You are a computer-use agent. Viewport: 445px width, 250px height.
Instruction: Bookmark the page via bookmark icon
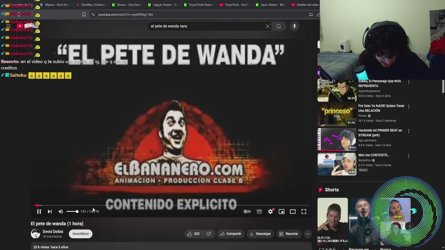tap(84, 15)
